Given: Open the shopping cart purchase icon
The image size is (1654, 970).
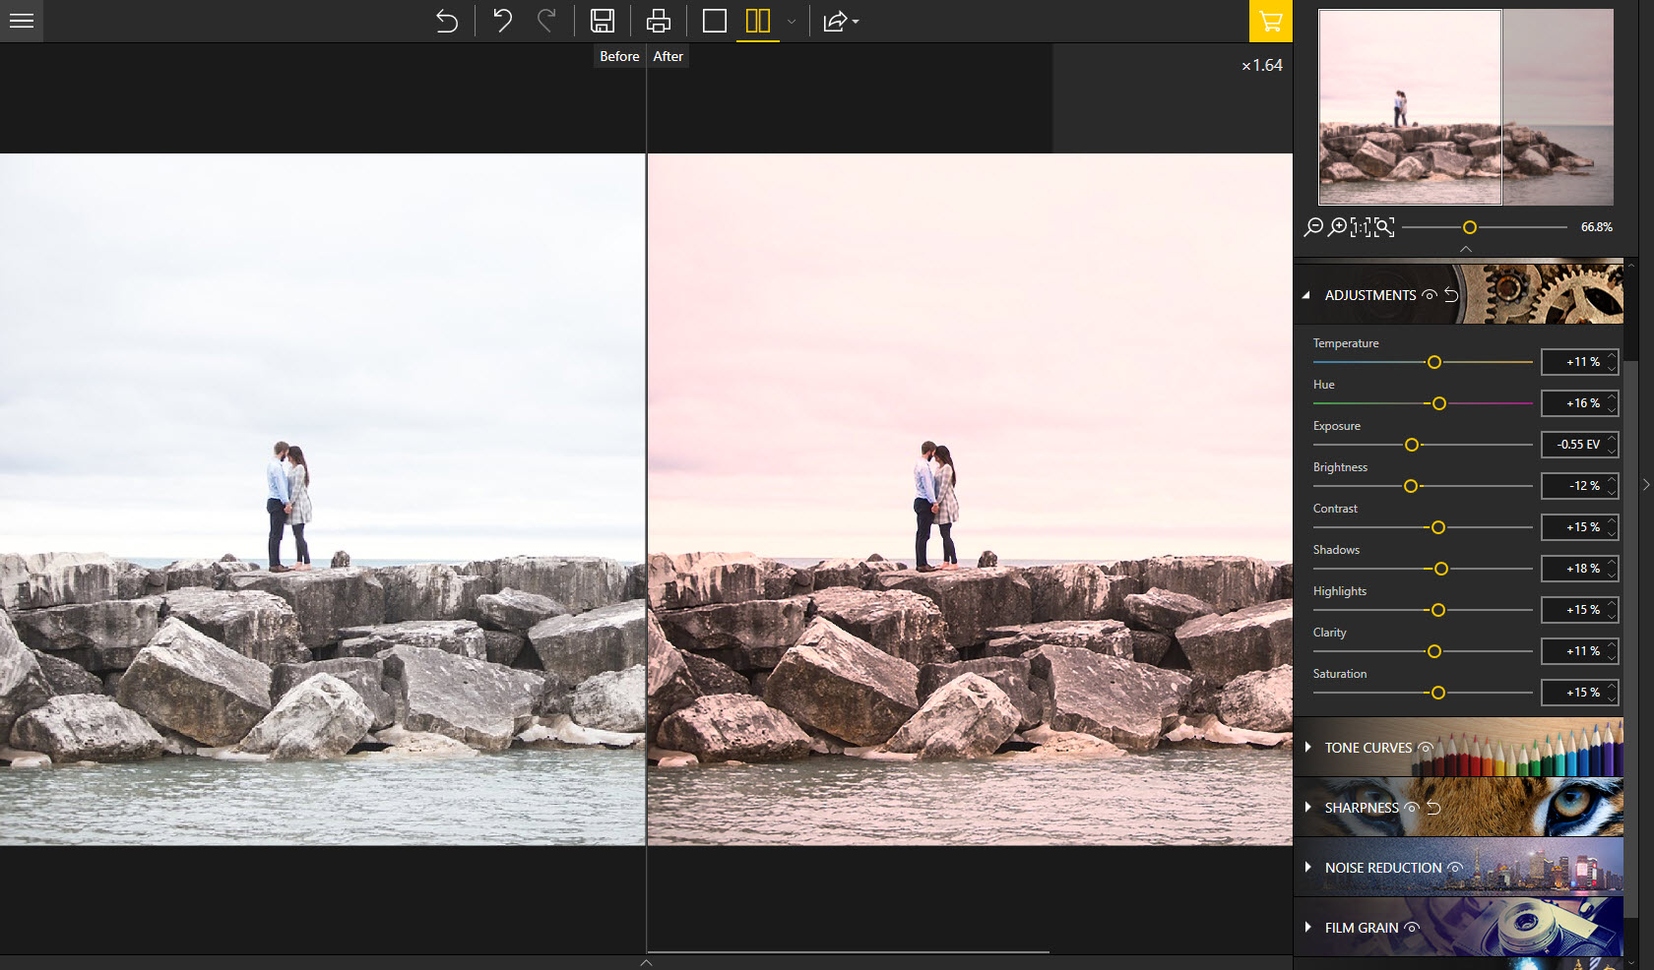Looking at the screenshot, I should tap(1270, 21).
